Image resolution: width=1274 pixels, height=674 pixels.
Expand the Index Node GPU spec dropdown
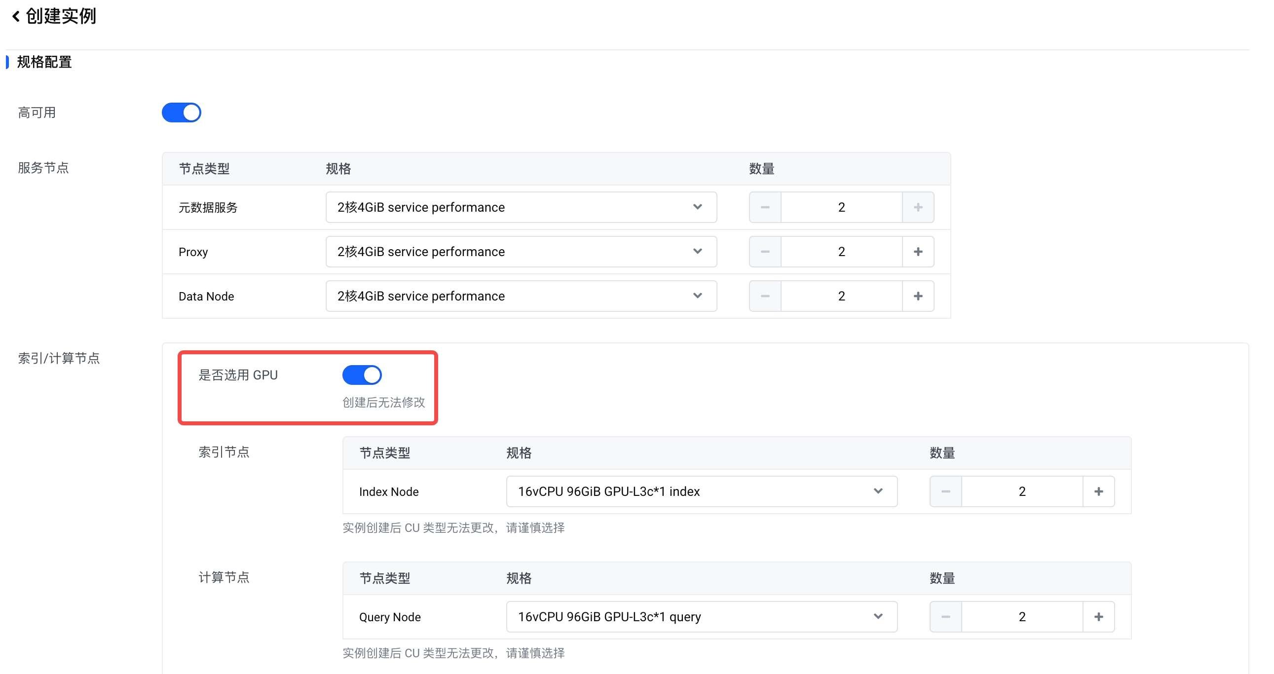[x=701, y=491]
